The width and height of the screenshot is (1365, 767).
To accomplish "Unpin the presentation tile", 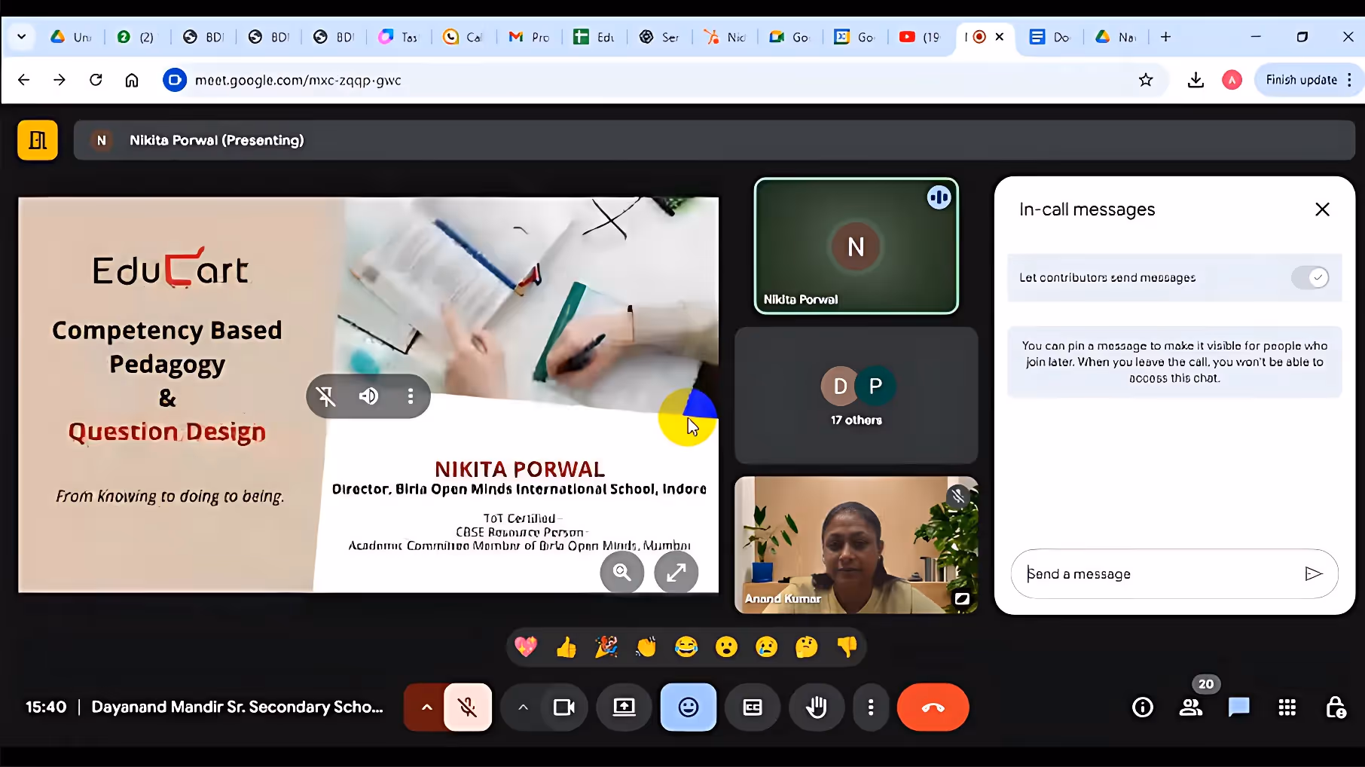I will pos(326,396).
